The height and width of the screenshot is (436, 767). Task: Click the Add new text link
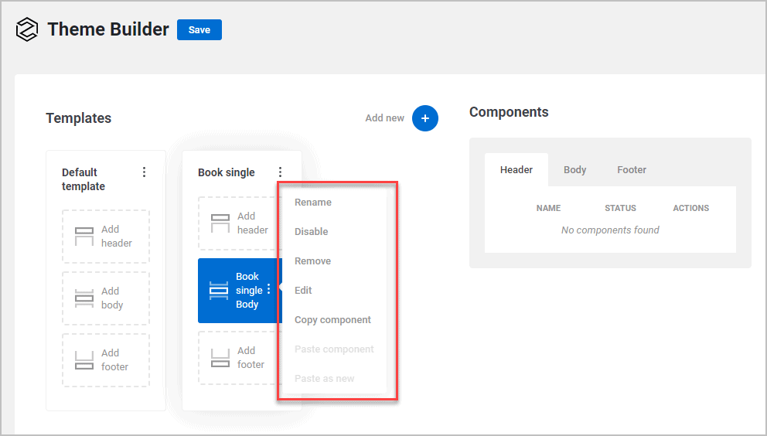384,118
